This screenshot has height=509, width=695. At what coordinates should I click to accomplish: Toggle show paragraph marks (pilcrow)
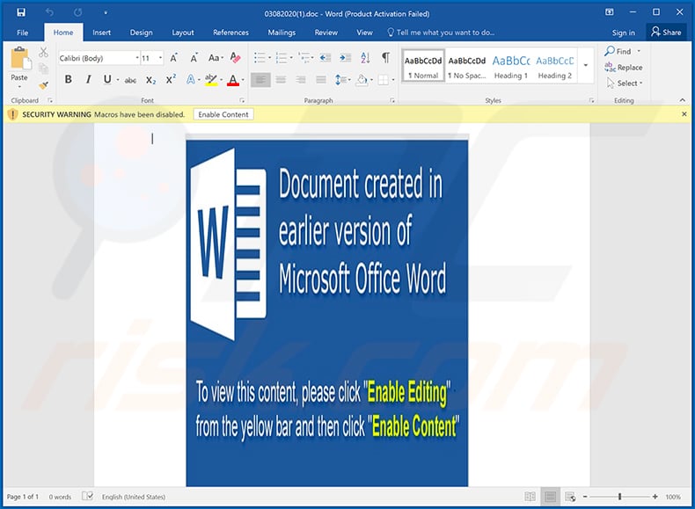386,58
